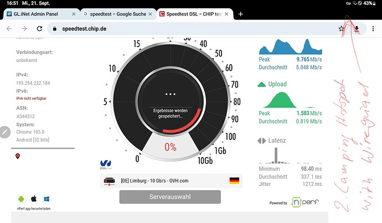Tap the Windows nPerf app download icon

[47, 198]
